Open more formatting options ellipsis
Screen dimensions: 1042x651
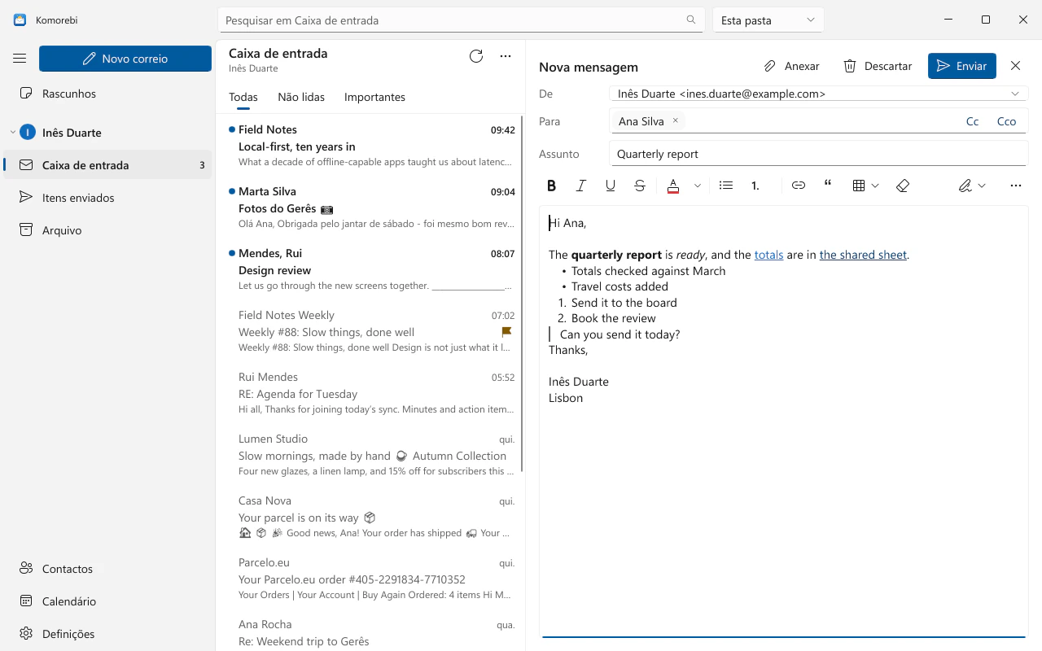tap(1015, 186)
